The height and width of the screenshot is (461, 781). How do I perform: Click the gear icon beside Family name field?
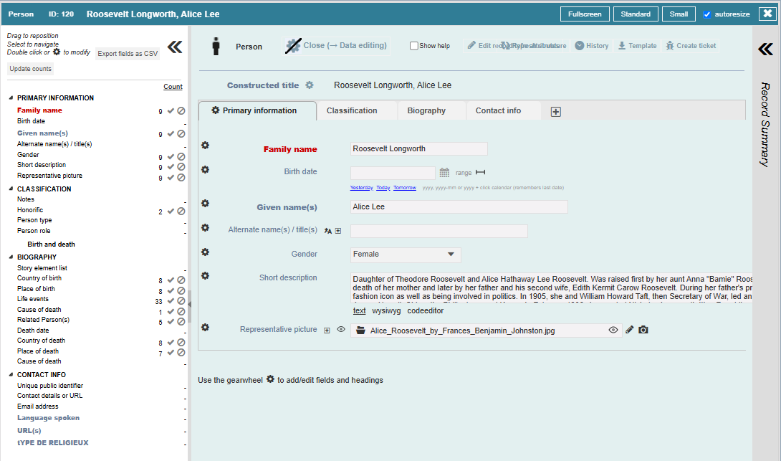coord(205,146)
